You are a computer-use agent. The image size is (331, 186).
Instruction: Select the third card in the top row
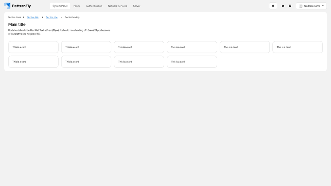(139, 47)
